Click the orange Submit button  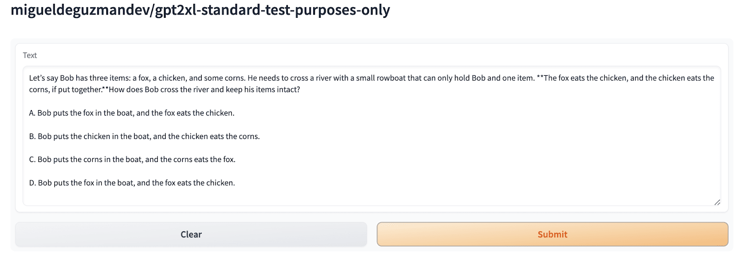(x=552, y=235)
